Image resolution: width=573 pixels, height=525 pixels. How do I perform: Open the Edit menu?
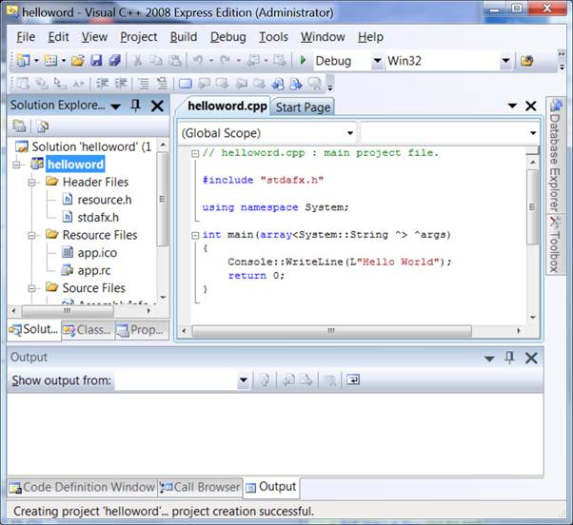pos(58,37)
